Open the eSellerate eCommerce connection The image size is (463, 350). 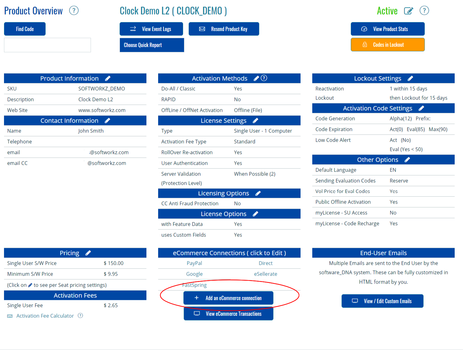click(x=265, y=274)
